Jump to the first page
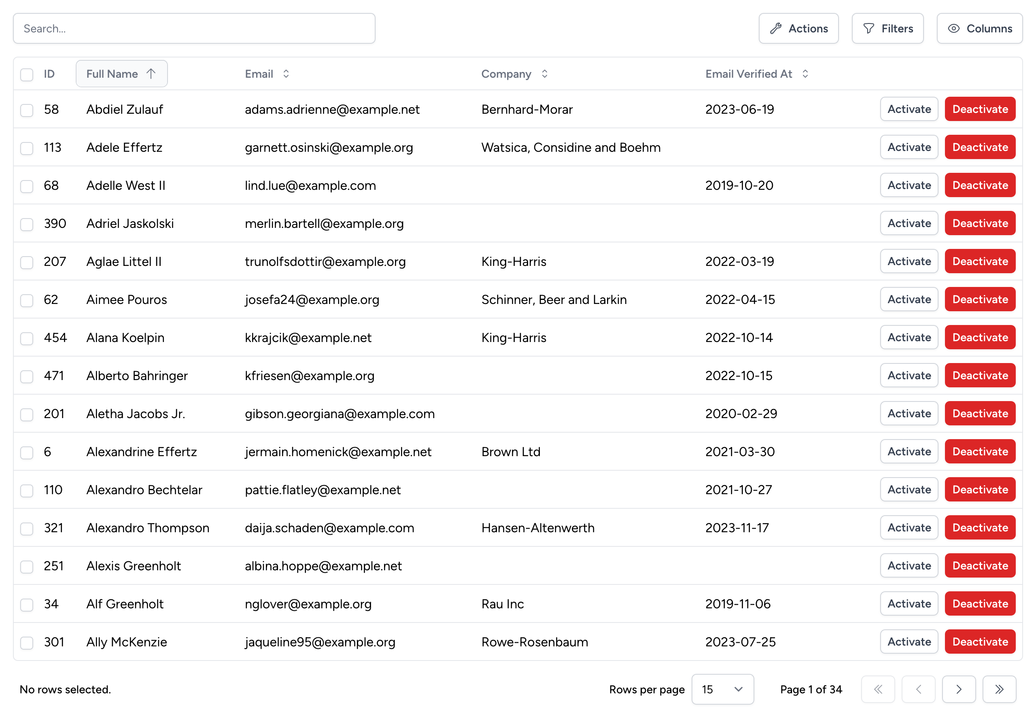 pos(878,689)
